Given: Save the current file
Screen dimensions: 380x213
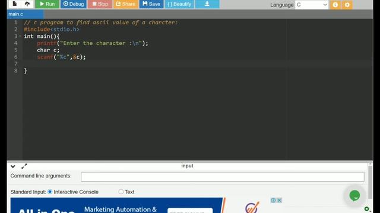Looking at the screenshot, I should click(x=151, y=4).
